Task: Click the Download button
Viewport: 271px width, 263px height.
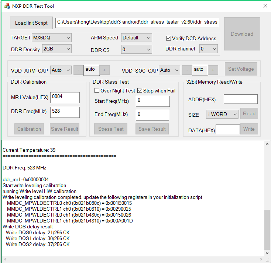Action: click(242, 34)
